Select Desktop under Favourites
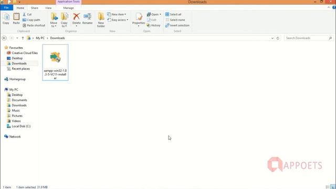The width and height of the screenshot is (336, 189). (x=15, y=58)
